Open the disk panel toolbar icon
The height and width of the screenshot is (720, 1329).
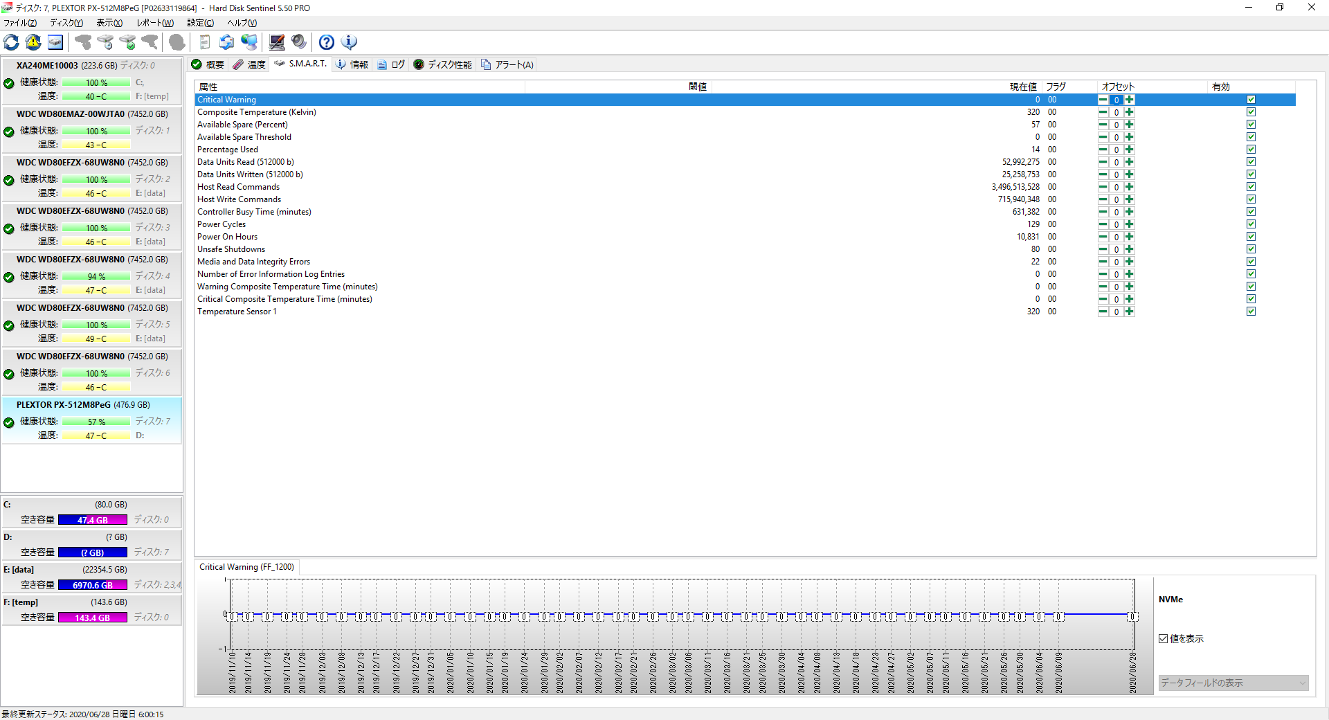(55, 42)
